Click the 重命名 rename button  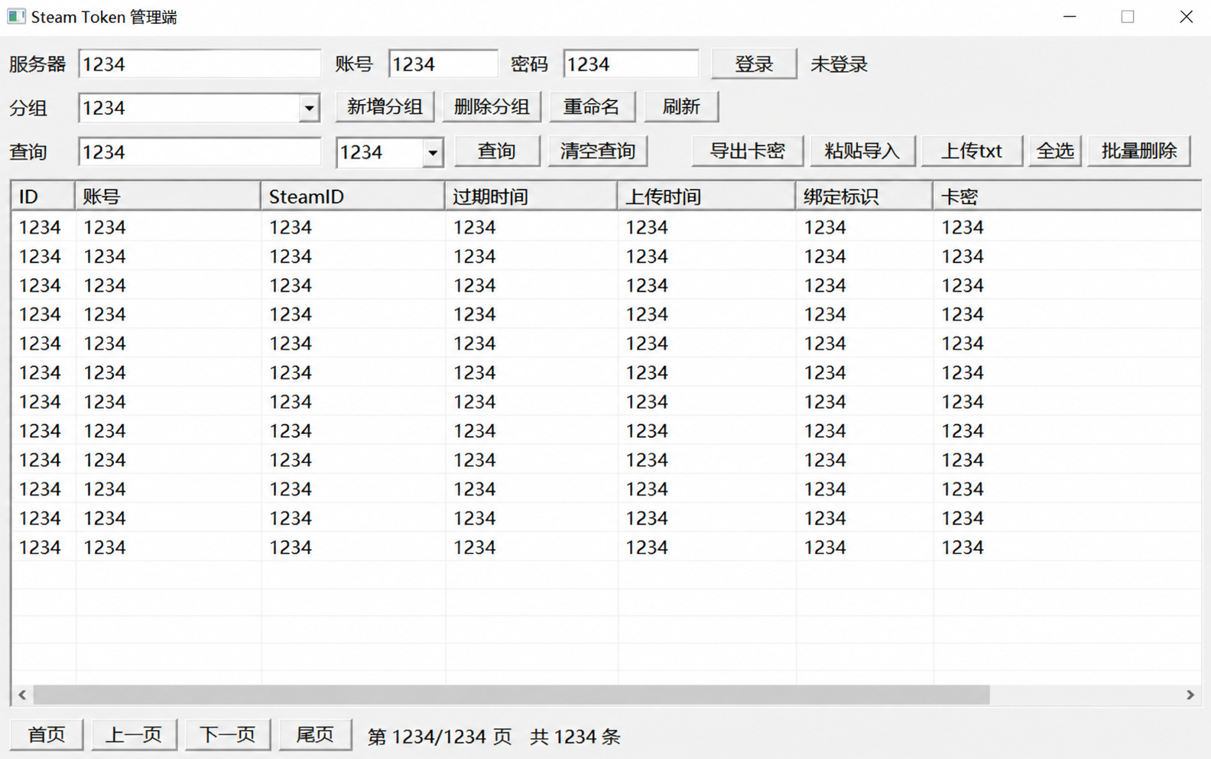pos(592,107)
